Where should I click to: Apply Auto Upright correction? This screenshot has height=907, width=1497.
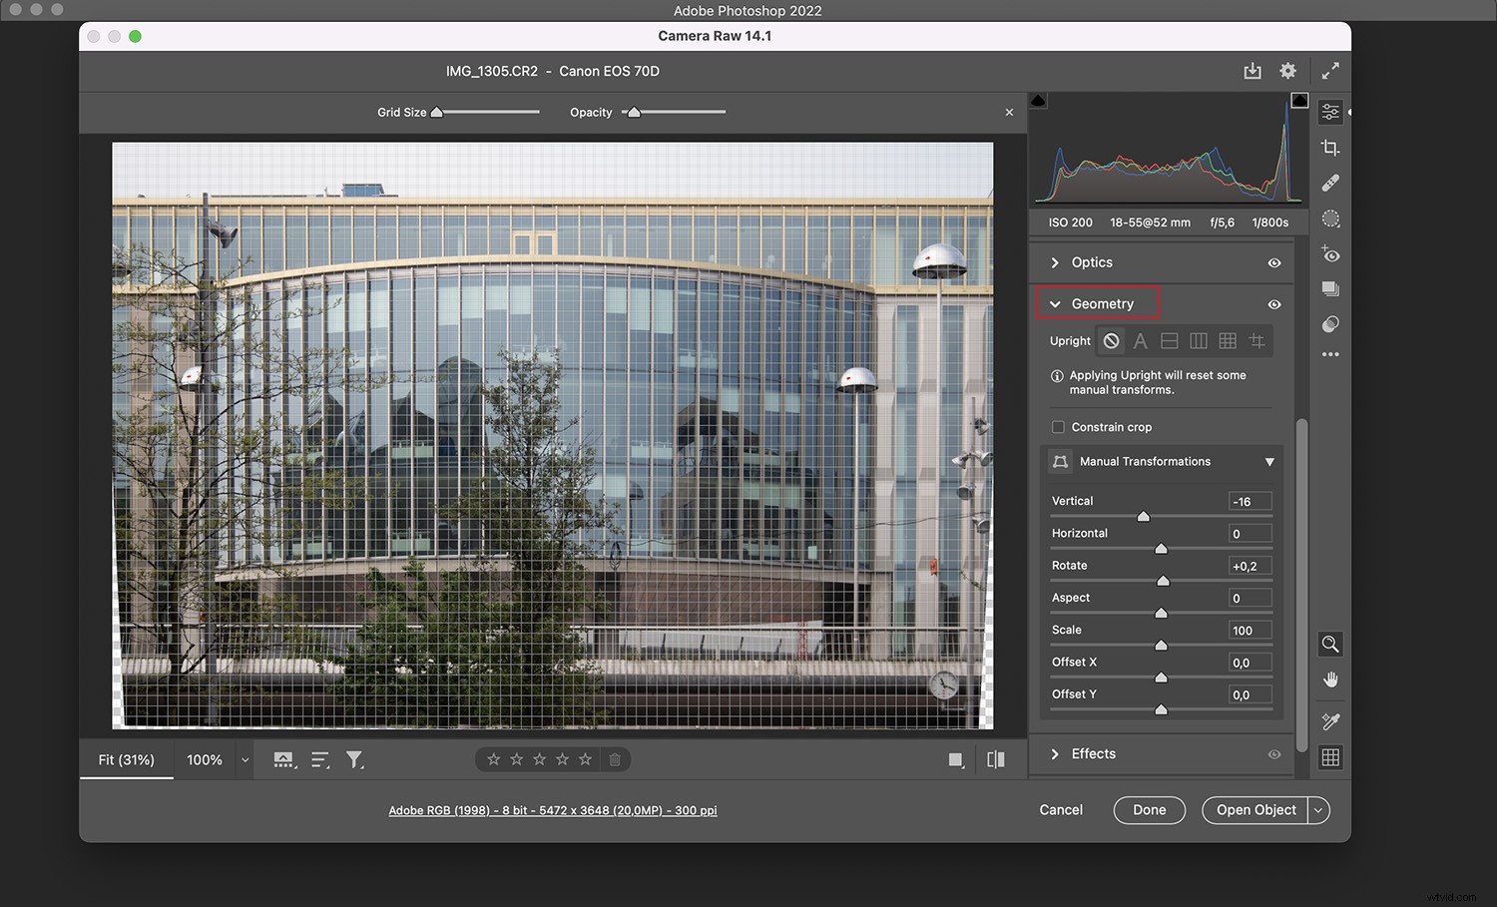[x=1140, y=340]
